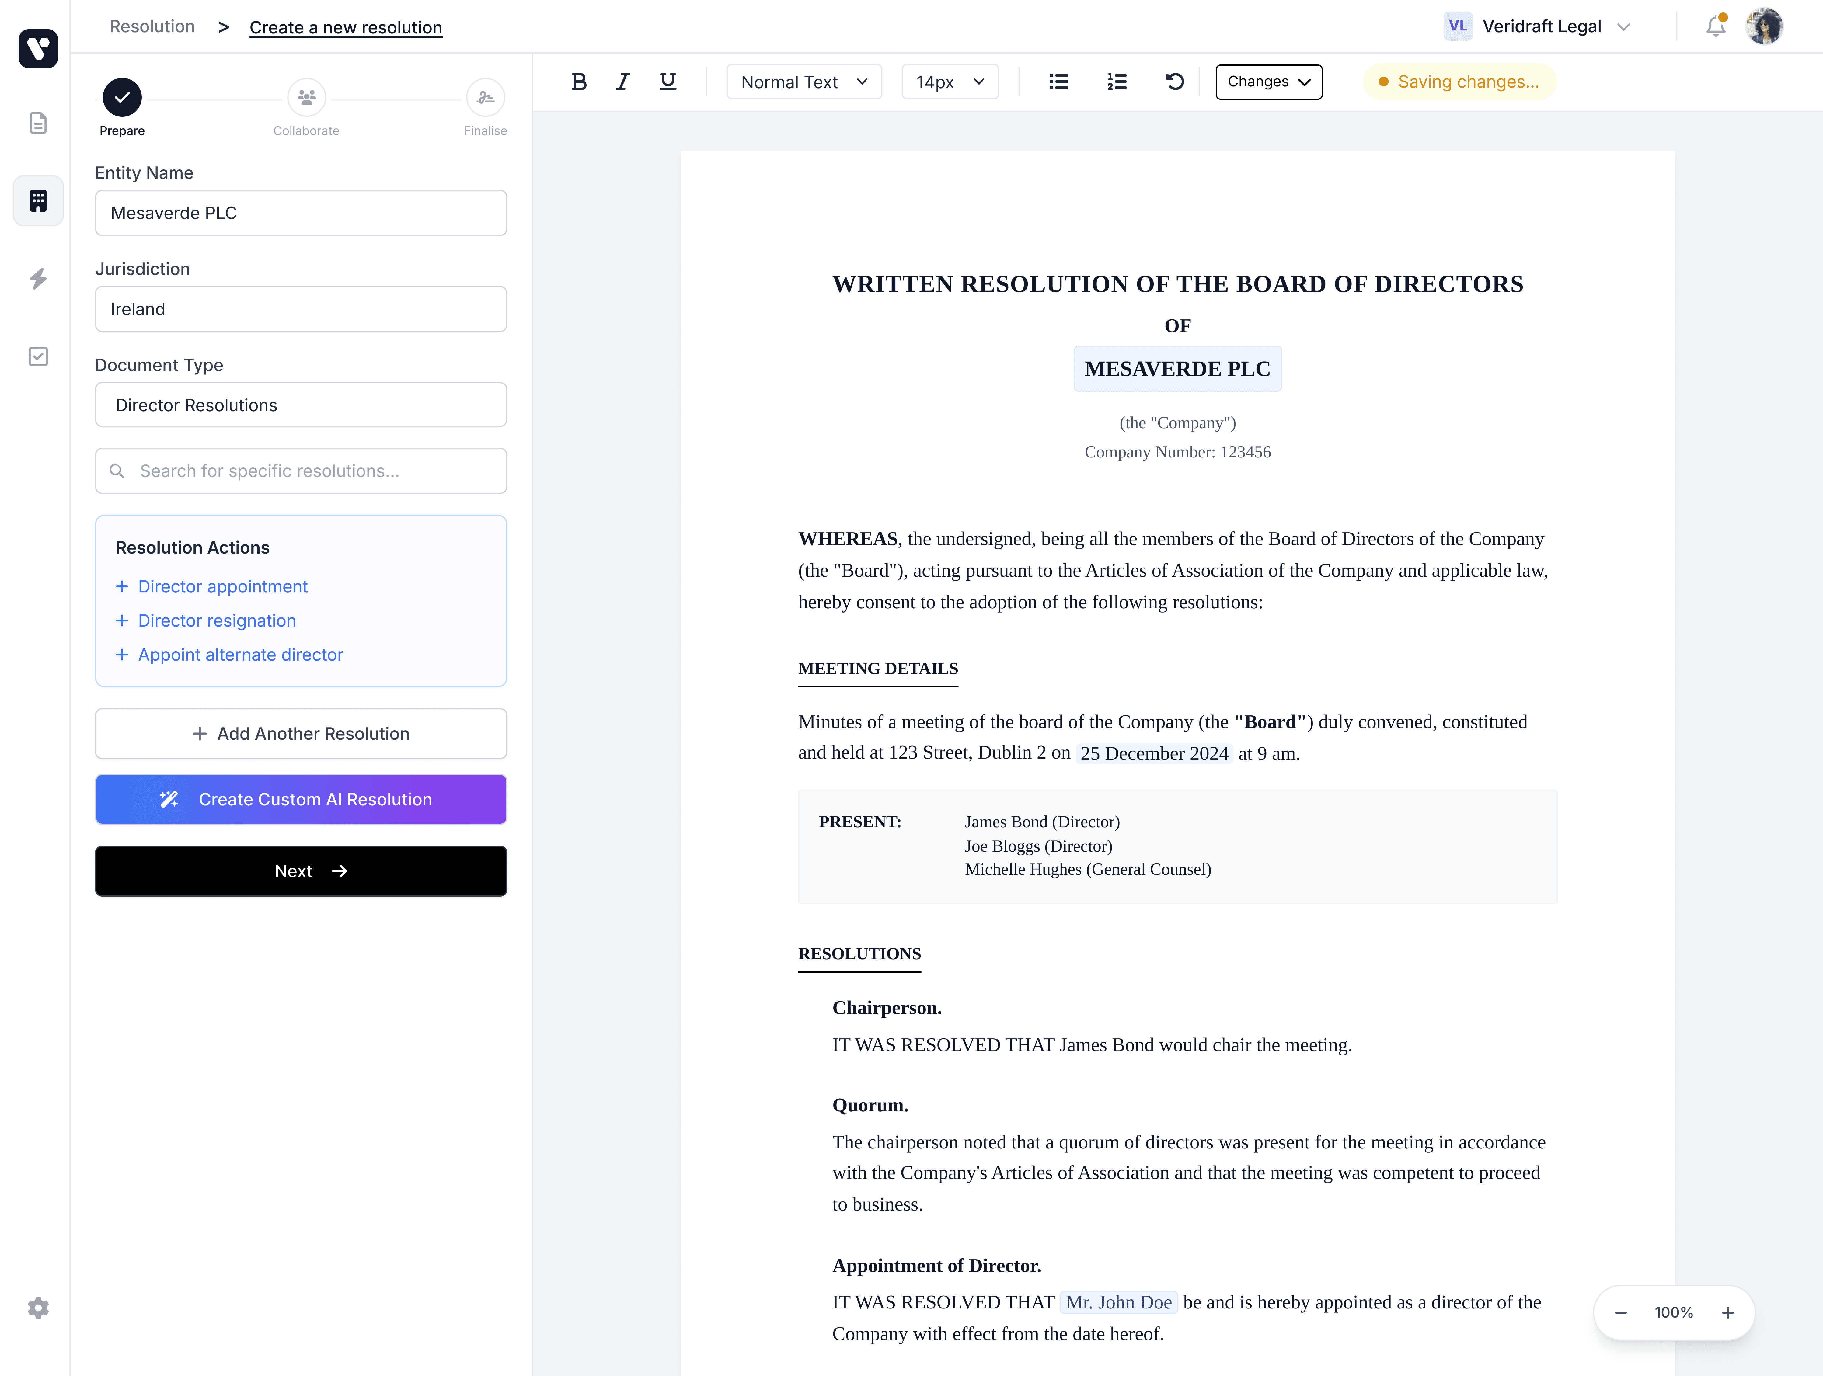
Task: Click Create Custom AI Resolution button
Action: [301, 799]
